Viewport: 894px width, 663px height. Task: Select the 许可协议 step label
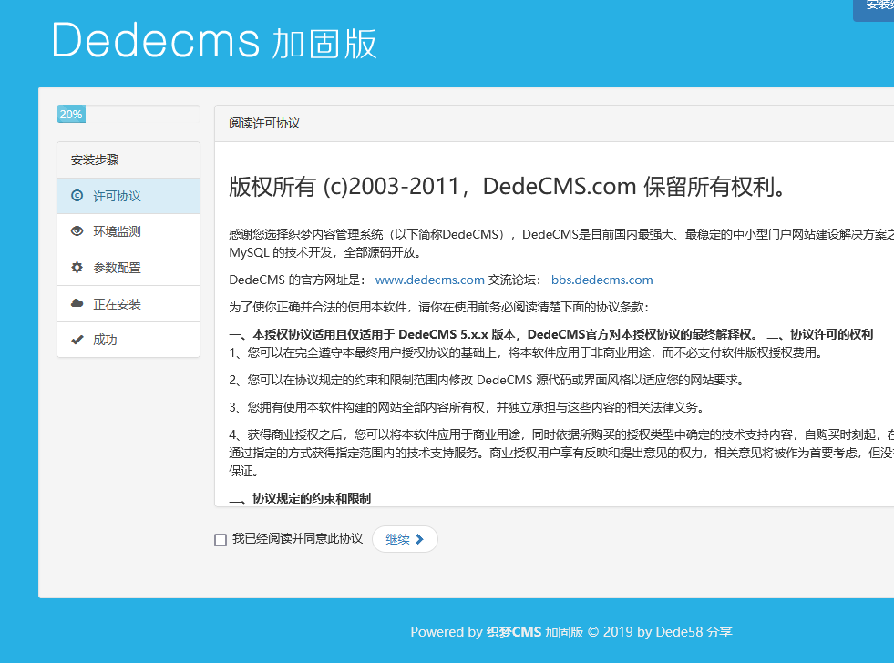(x=117, y=196)
